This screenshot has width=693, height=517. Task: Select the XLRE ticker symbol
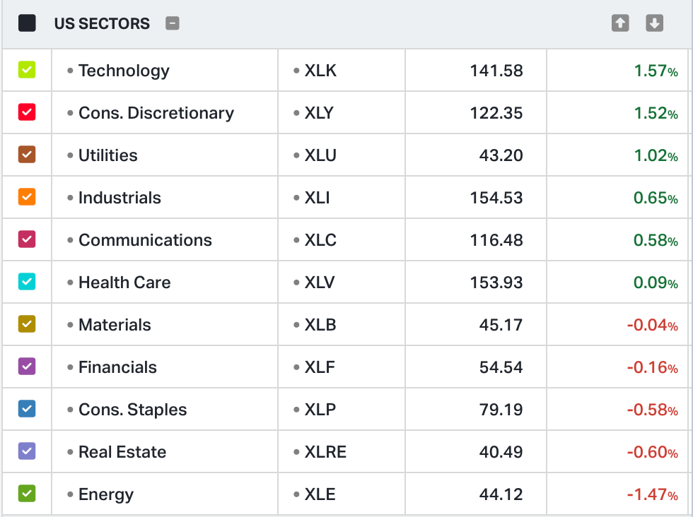[x=325, y=452]
